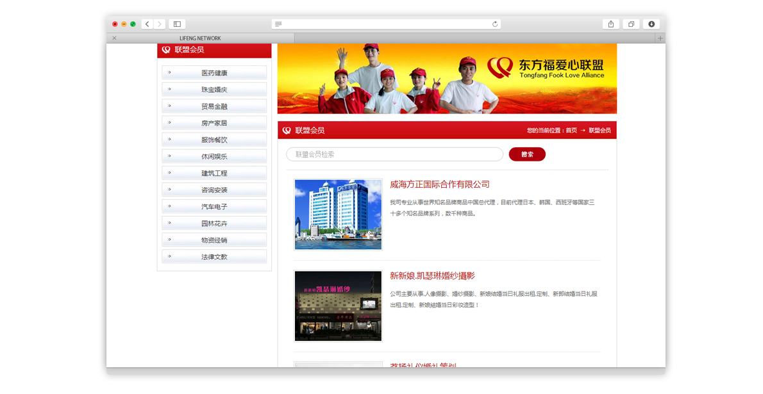Open 休闲娱乐 category
This screenshot has width=763, height=394.
point(214,156)
